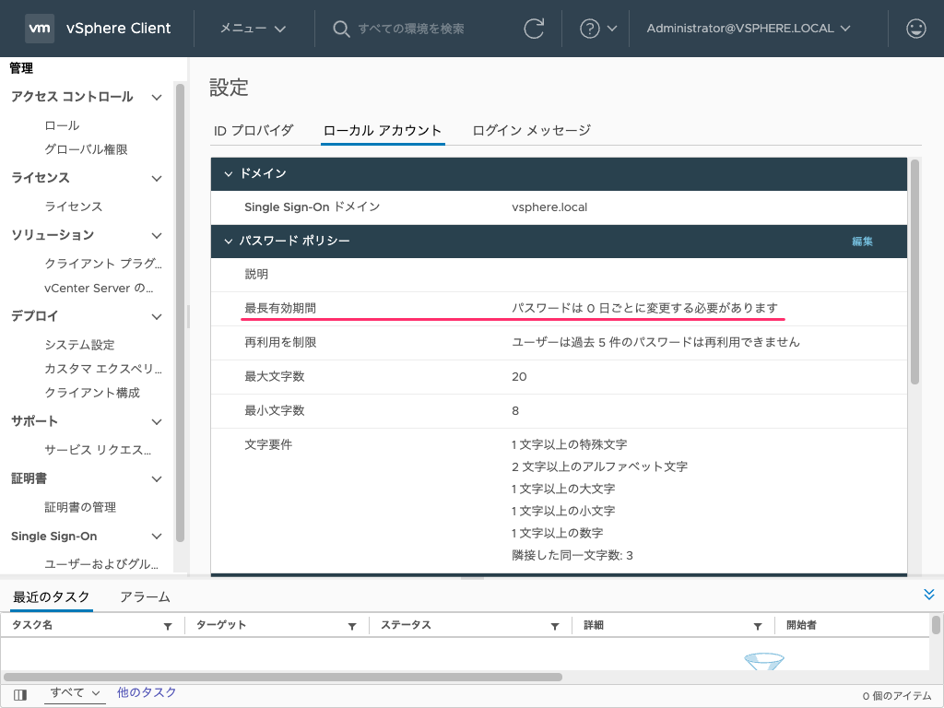Open サービス リクエス... item
This screenshot has height=708, width=944.
98,450
